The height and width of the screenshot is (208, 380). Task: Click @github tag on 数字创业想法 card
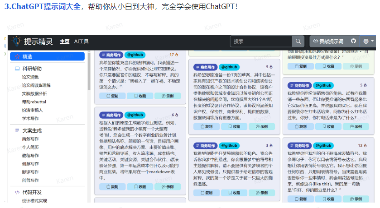[x=135, y=115]
